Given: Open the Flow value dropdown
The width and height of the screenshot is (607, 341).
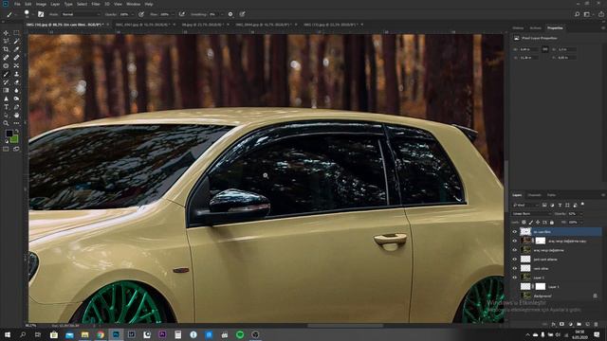Looking at the screenshot, I should pos(173,14).
